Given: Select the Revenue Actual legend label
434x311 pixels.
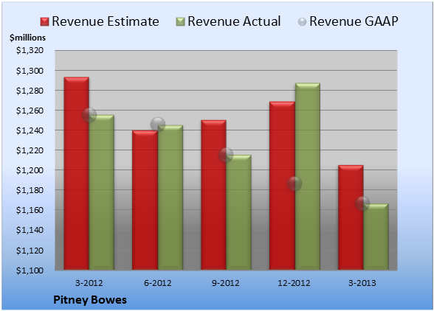Looking at the screenshot, I should pos(234,21).
